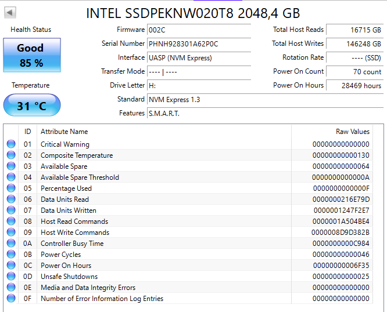Click the ID column header

27,132
